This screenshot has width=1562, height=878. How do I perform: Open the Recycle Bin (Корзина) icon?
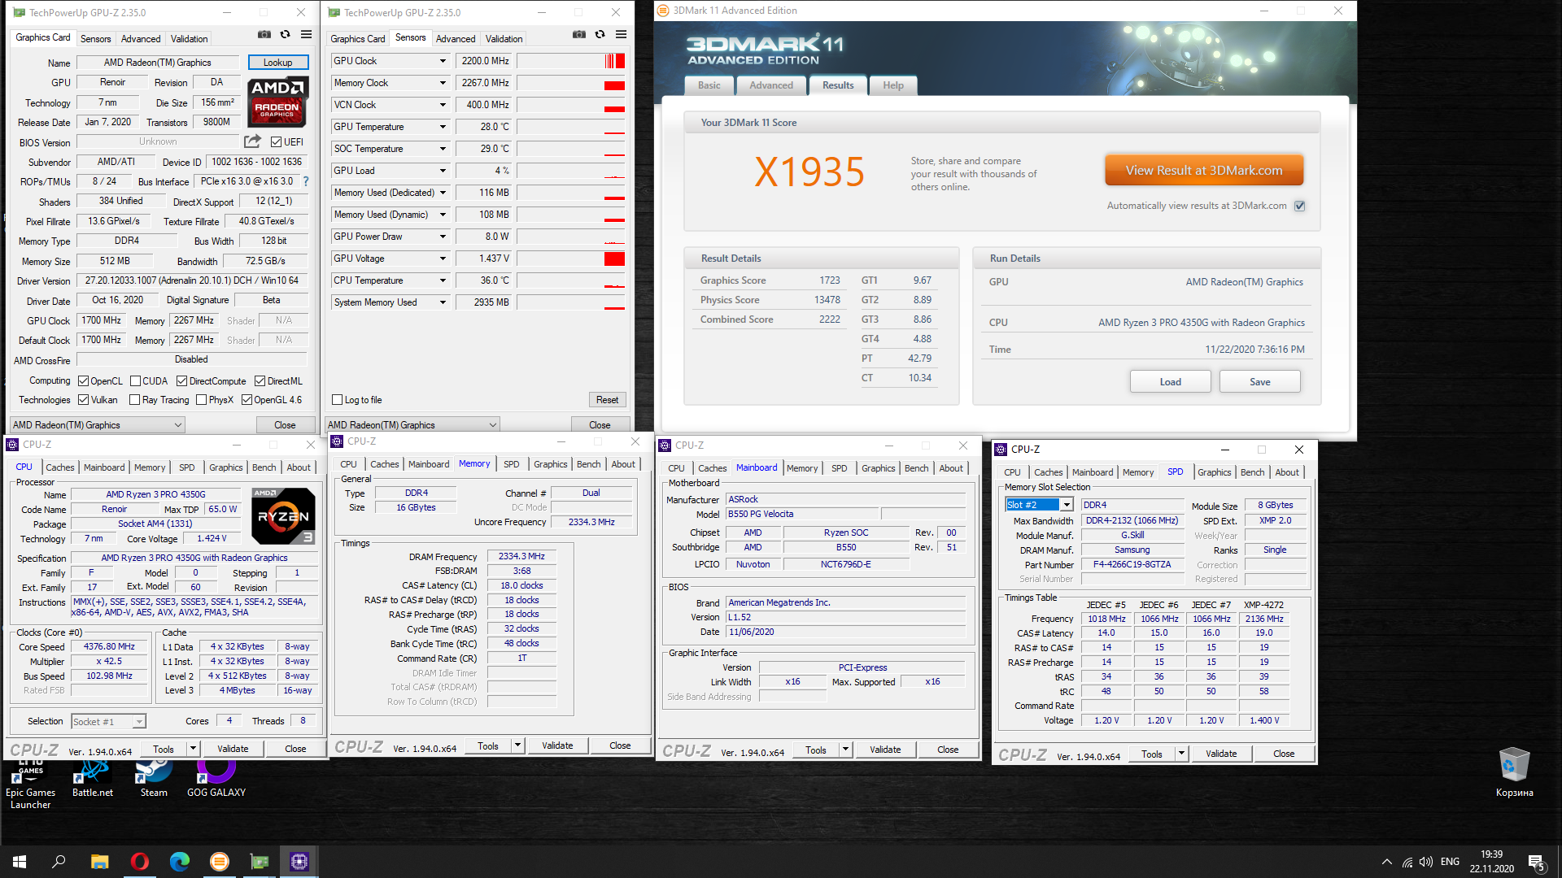tap(1514, 772)
